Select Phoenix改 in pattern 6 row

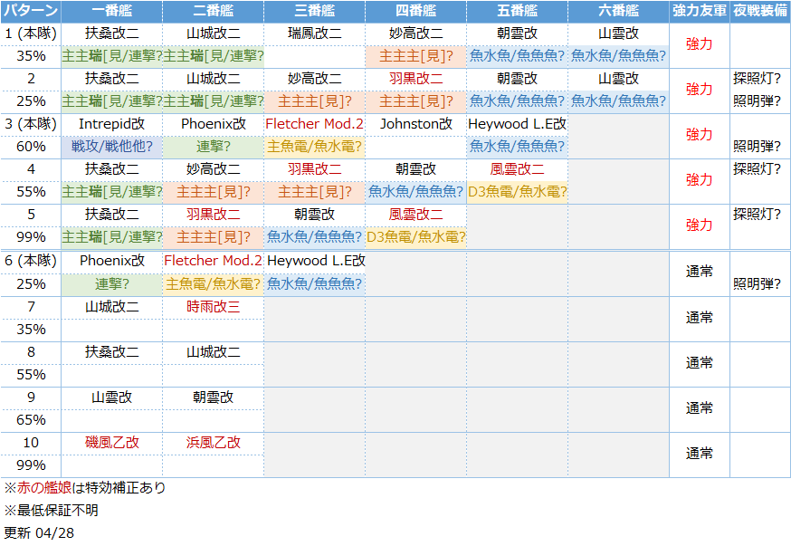(112, 261)
